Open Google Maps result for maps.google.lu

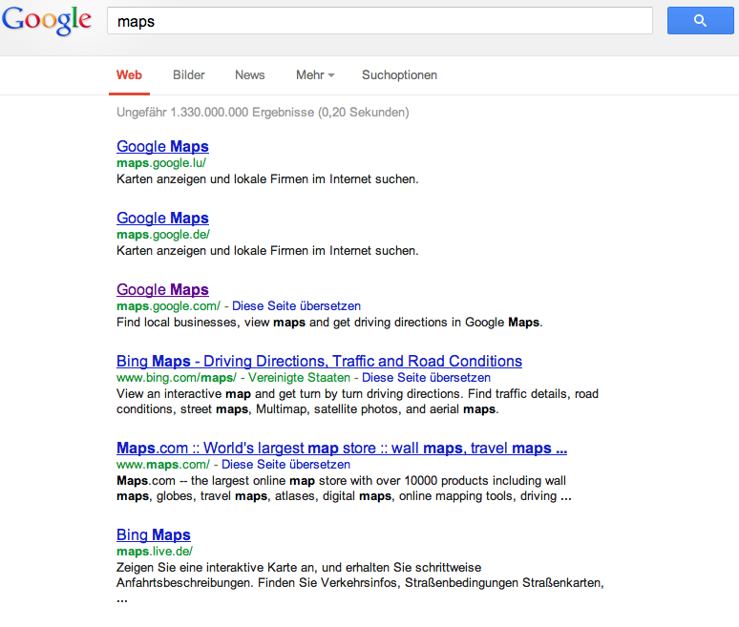[x=162, y=147]
